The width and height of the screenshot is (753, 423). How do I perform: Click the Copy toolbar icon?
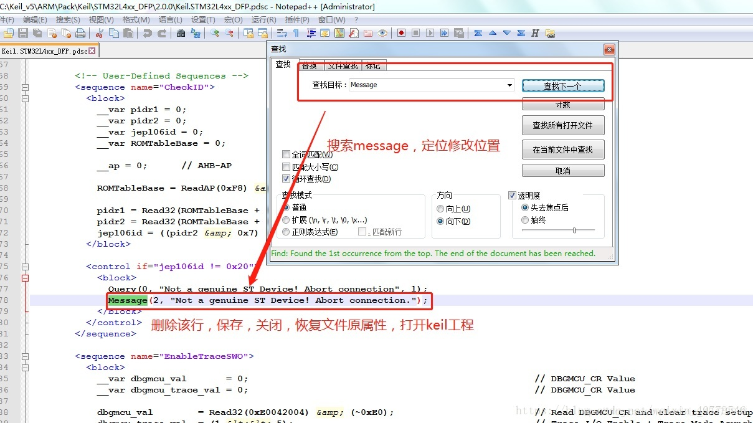[113, 32]
